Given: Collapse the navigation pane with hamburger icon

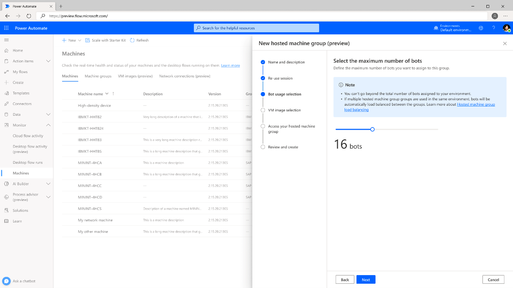Looking at the screenshot, I should 6,40.
